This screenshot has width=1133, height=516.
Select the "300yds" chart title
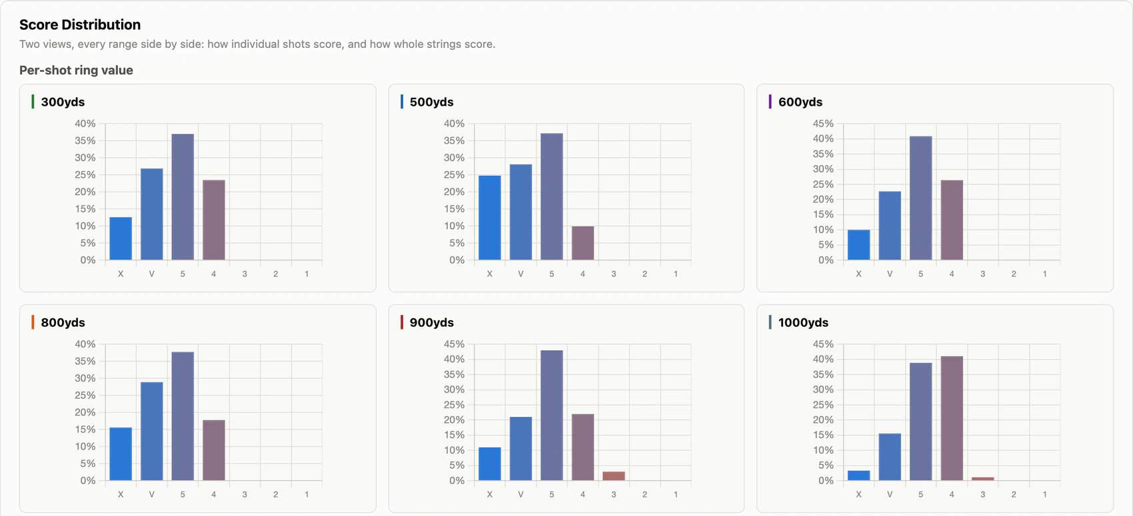click(x=63, y=102)
